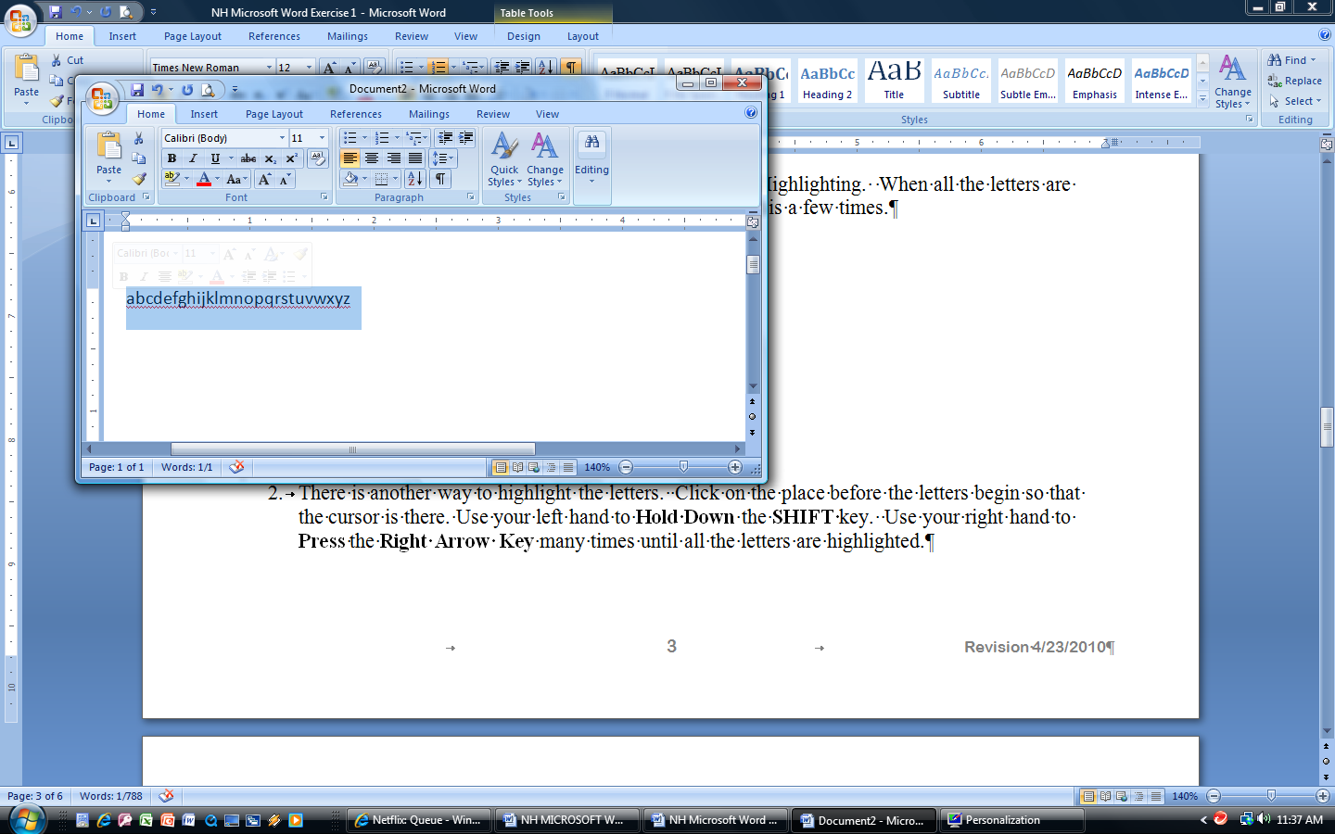The width and height of the screenshot is (1335, 834).
Task: Open Quick Styles dropdown in Document2
Action: click(x=504, y=159)
